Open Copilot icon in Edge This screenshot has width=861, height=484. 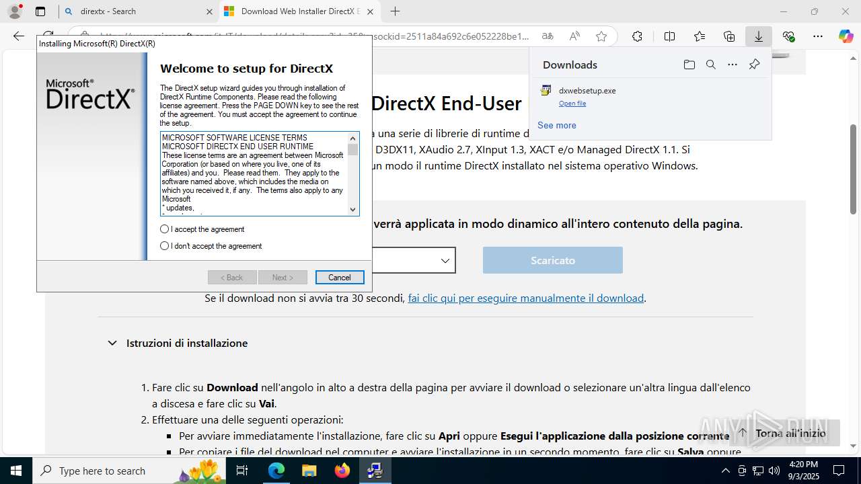click(846, 36)
